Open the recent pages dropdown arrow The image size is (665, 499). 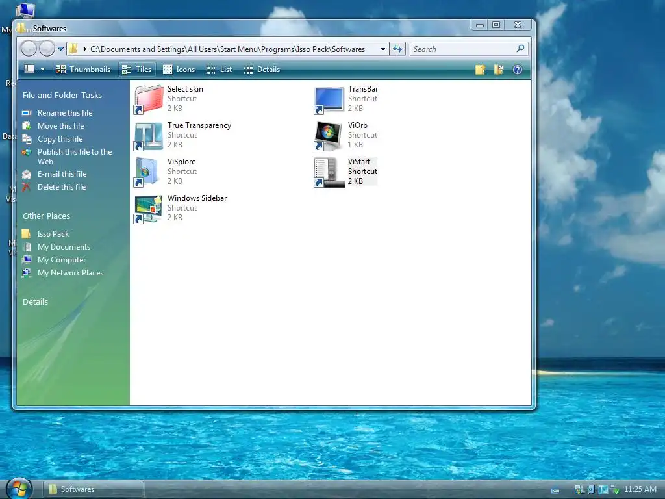(x=60, y=49)
